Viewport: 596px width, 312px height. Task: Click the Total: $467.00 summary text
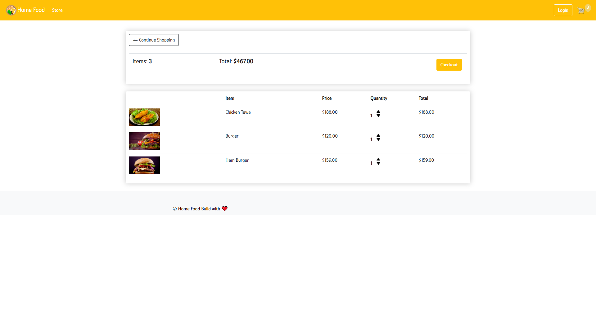236,61
